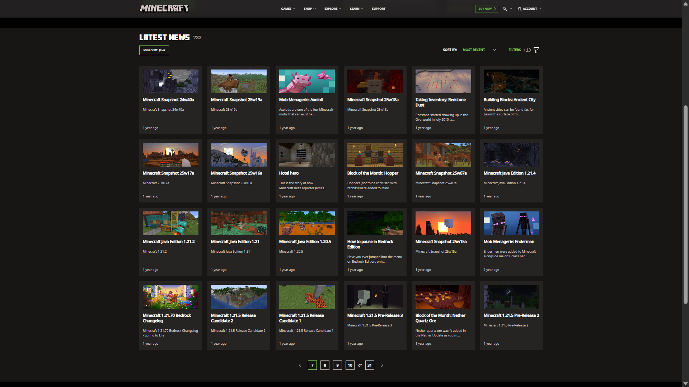
Task: Open the Minecraft Snapshot 25w17a thumbnail
Action: coord(170,155)
